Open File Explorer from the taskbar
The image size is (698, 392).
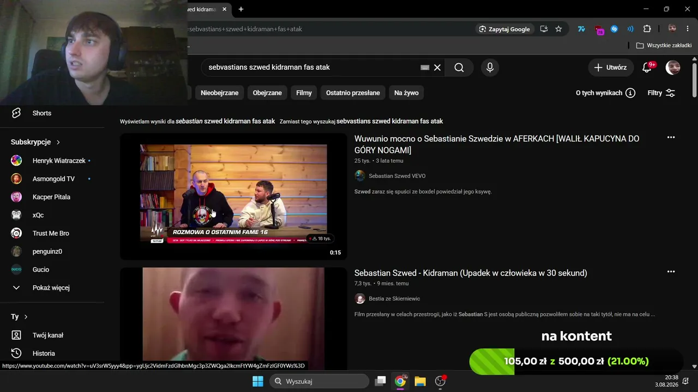tap(420, 381)
